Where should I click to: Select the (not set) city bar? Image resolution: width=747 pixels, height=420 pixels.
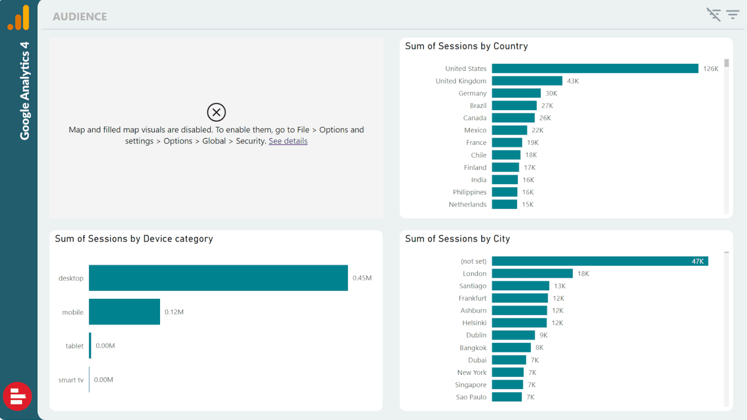600,261
